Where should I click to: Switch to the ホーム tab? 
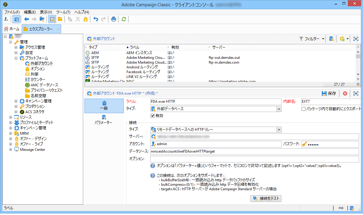click(x=12, y=29)
